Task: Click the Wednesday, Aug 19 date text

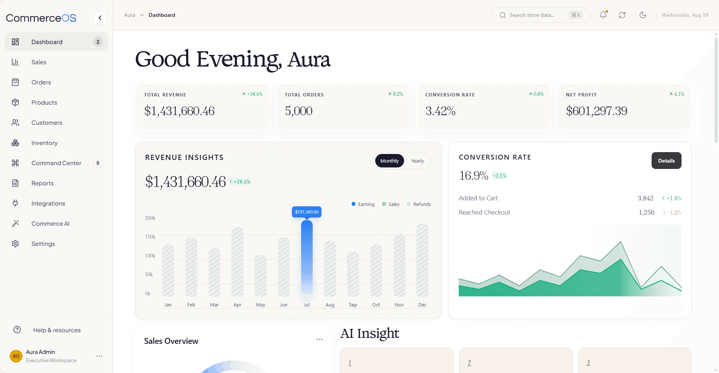Action: (x=685, y=15)
